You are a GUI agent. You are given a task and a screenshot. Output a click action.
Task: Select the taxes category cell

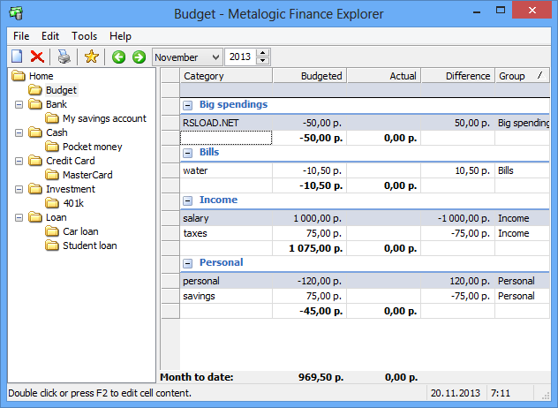(x=226, y=233)
